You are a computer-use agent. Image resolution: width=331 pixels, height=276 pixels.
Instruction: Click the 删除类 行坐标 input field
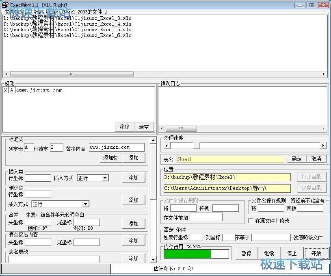point(38,194)
